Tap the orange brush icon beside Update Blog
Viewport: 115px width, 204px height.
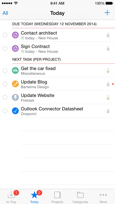(15, 84)
